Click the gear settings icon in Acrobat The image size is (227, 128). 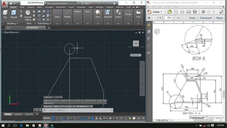[203, 12]
